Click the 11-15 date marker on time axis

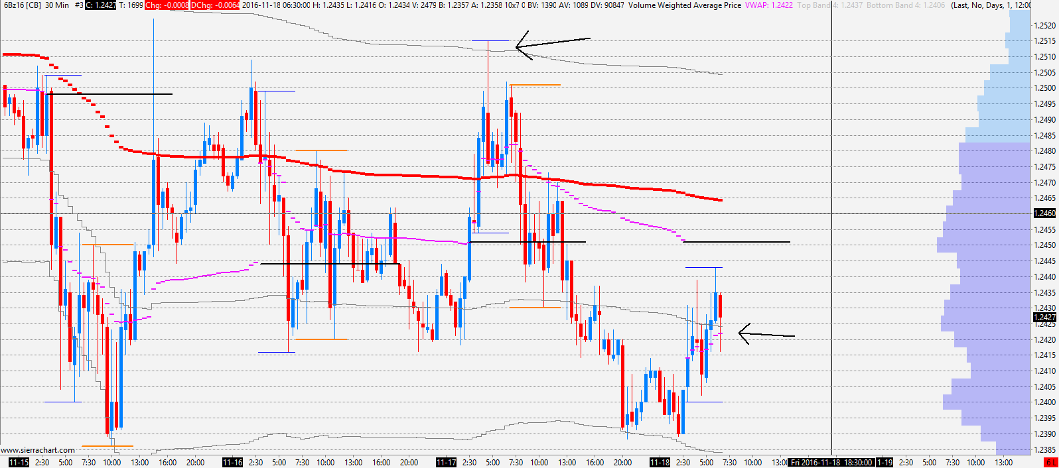click(19, 463)
